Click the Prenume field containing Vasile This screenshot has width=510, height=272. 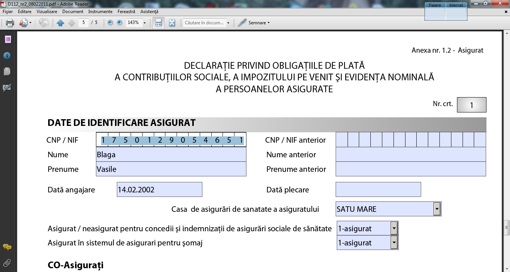point(171,169)
